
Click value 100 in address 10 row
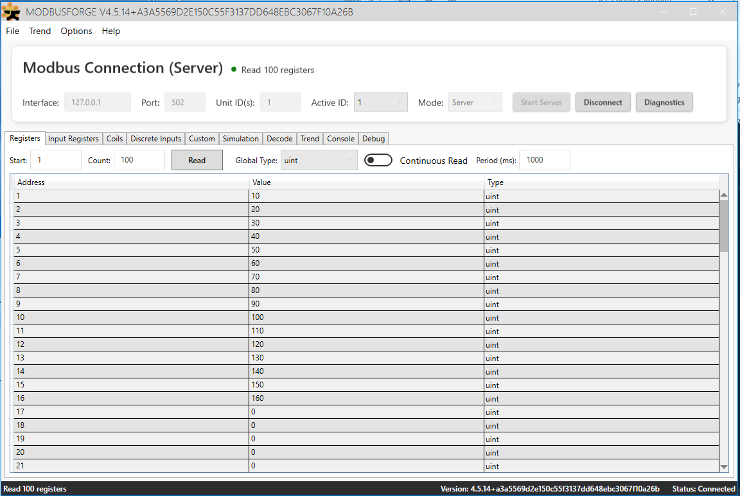366,317
